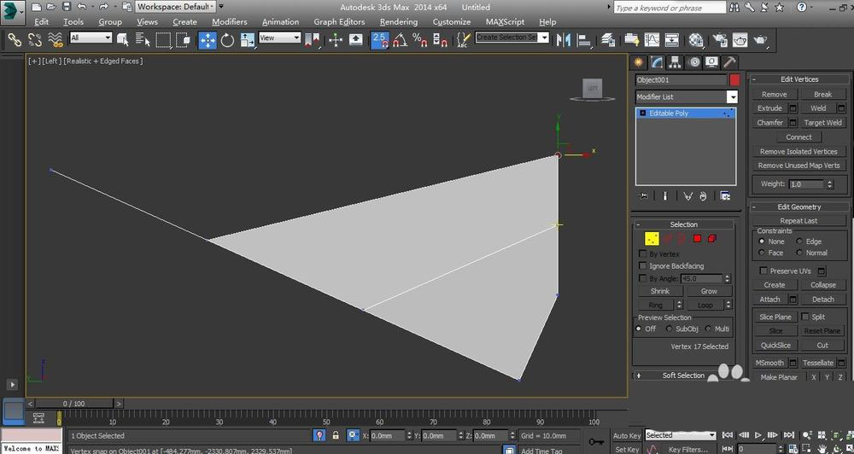Activate the Select and Rotate tool
The height and width of the screenshot is (454, 854).
(x=228, y=40)
